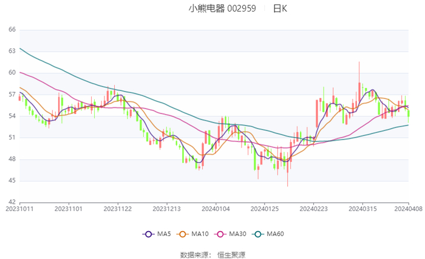Select the 日K chart period label
The image size is (425, 259).
click(x=280, y=8)
